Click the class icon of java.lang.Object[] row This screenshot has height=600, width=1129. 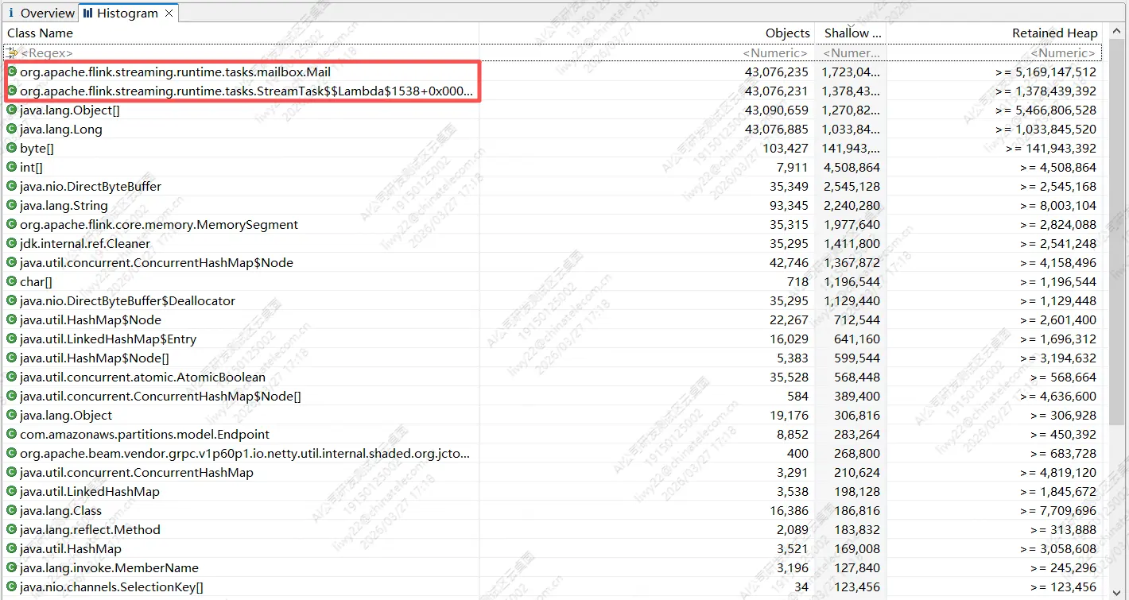12,110
